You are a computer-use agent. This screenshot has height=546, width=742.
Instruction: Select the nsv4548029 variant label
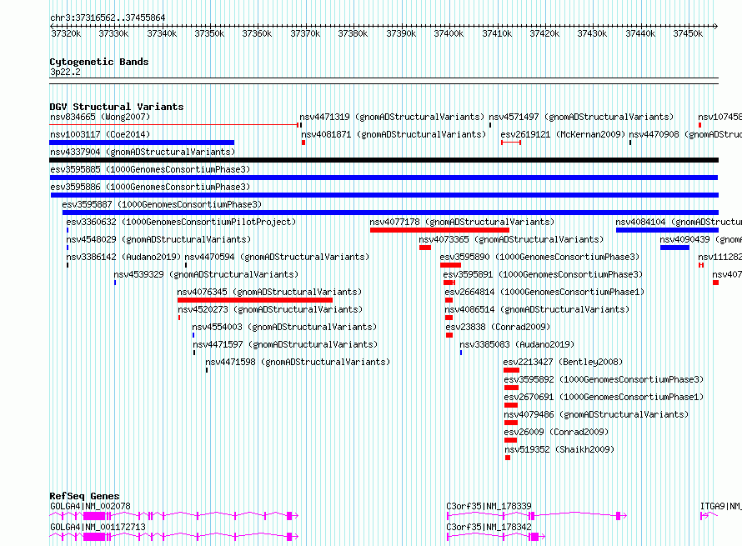(158, 239)
